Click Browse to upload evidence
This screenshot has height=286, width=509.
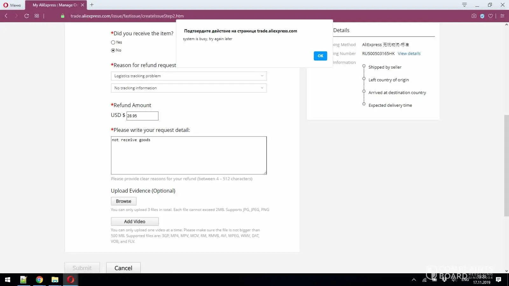123,201
